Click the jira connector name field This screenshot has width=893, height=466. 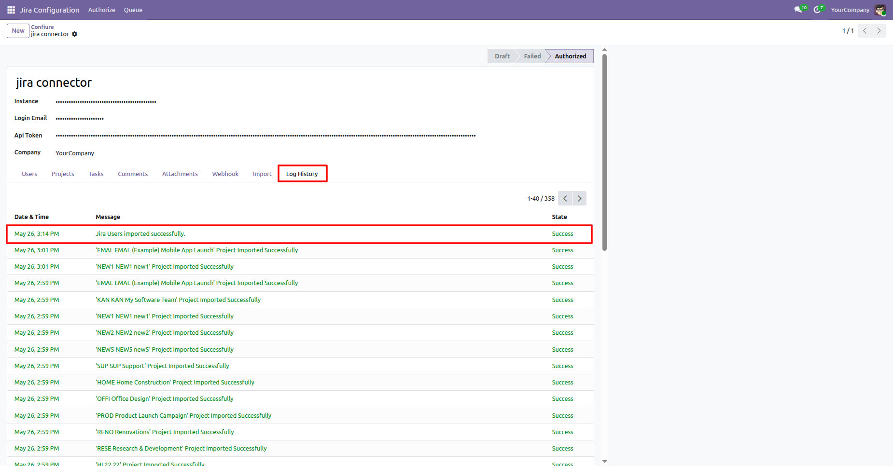coord(54,83)
